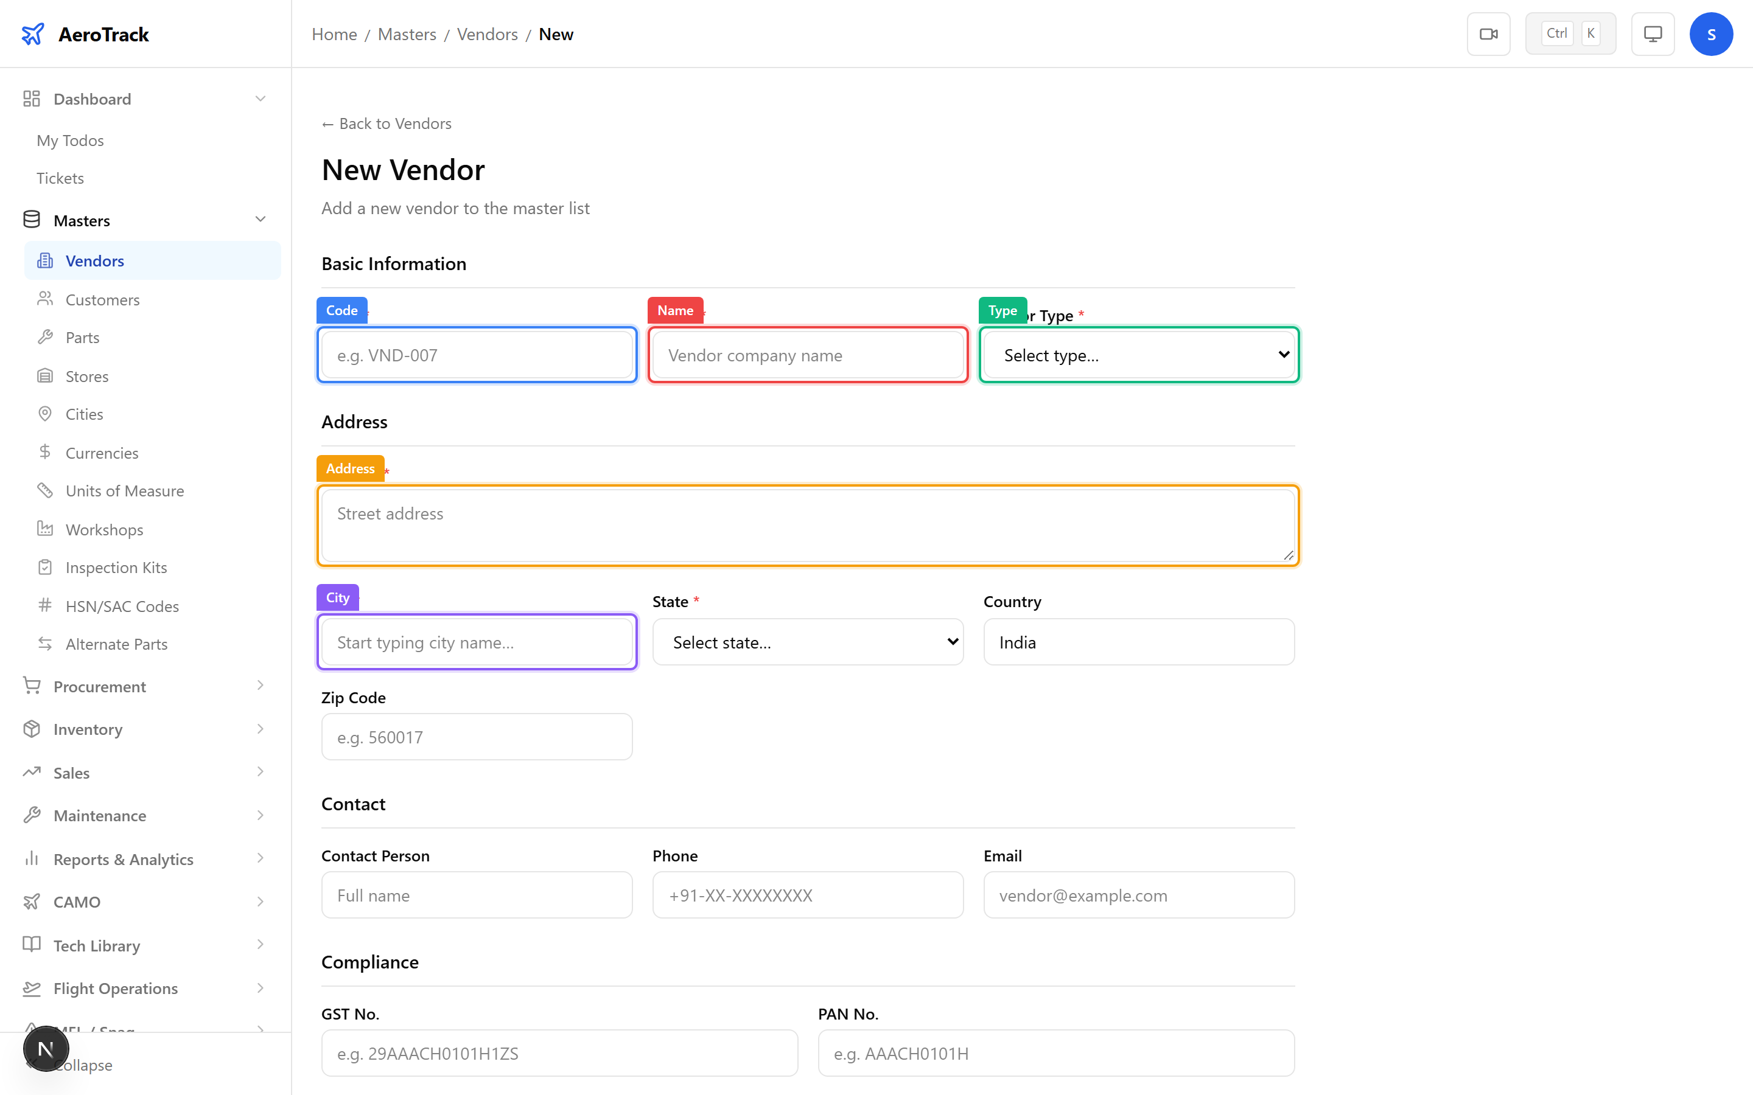Viewport: 1753px width, 1095px height.
Task: Click the Street address input field
Action: pos(807,524)
